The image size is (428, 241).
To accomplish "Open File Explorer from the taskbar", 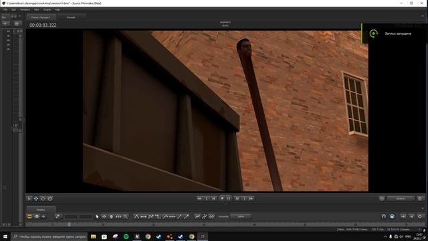I will pyautogui.click(x=94, y=236).
